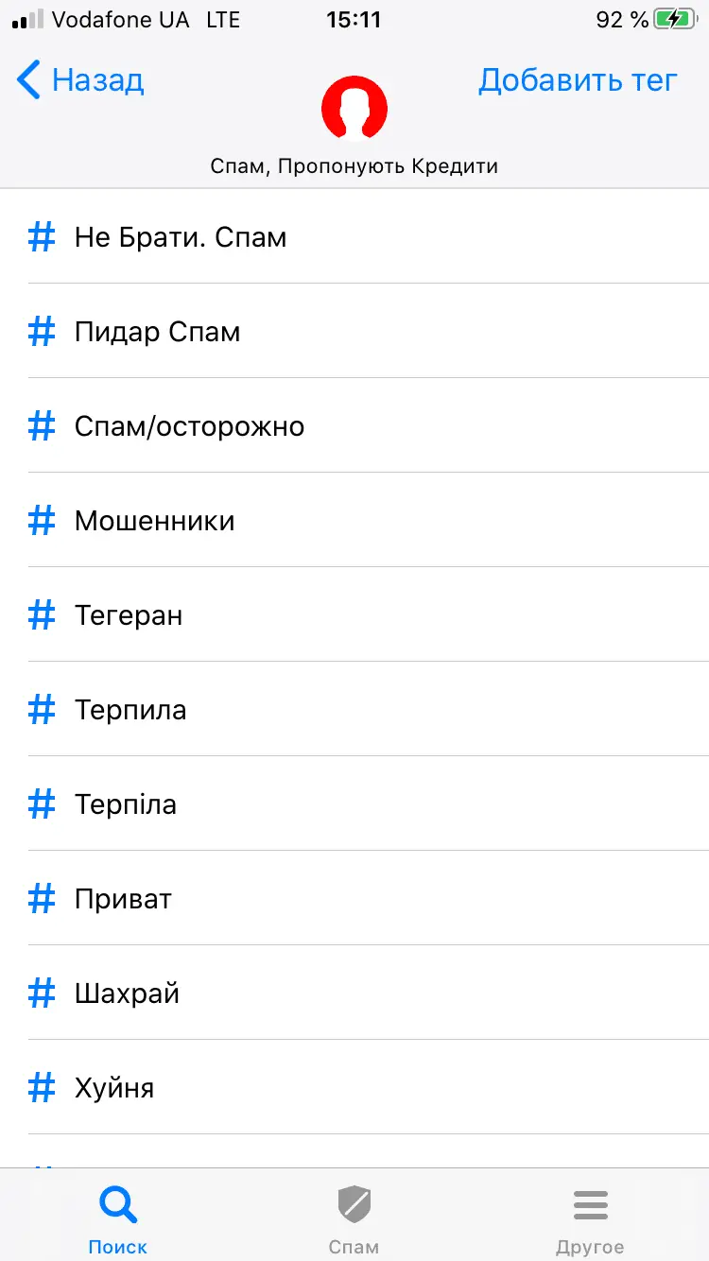Tap hash icon beside Спам/осторожно

pyautogui.click(x=42, y=426)
